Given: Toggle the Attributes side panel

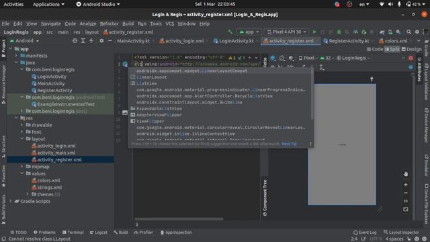Looking at the screenshot, I should (419, 69).
